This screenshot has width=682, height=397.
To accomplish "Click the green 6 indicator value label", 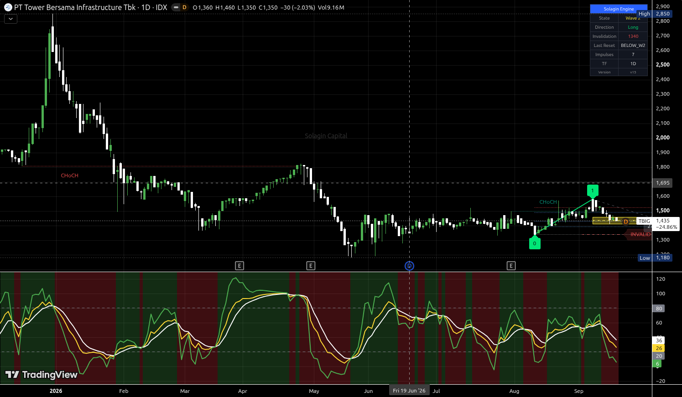I will pos(657,364).
